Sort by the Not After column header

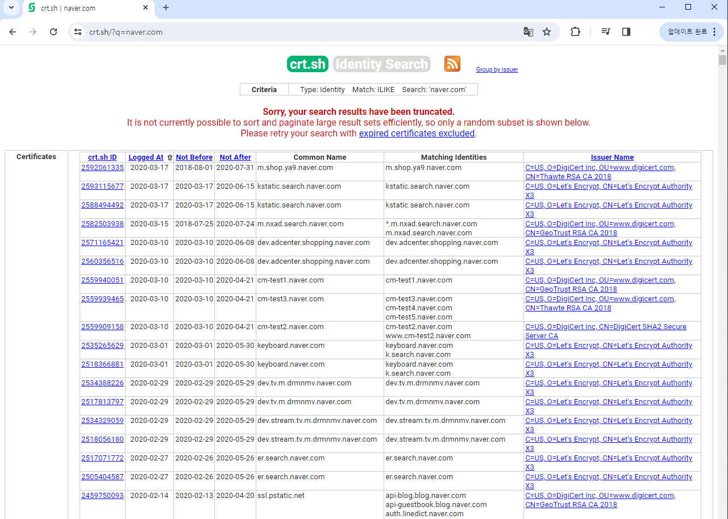[x=235, y=157]
